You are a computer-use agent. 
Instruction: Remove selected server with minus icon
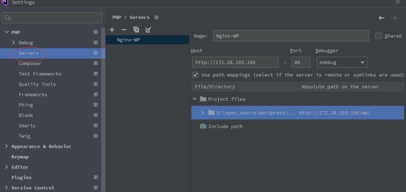point(124,30)
